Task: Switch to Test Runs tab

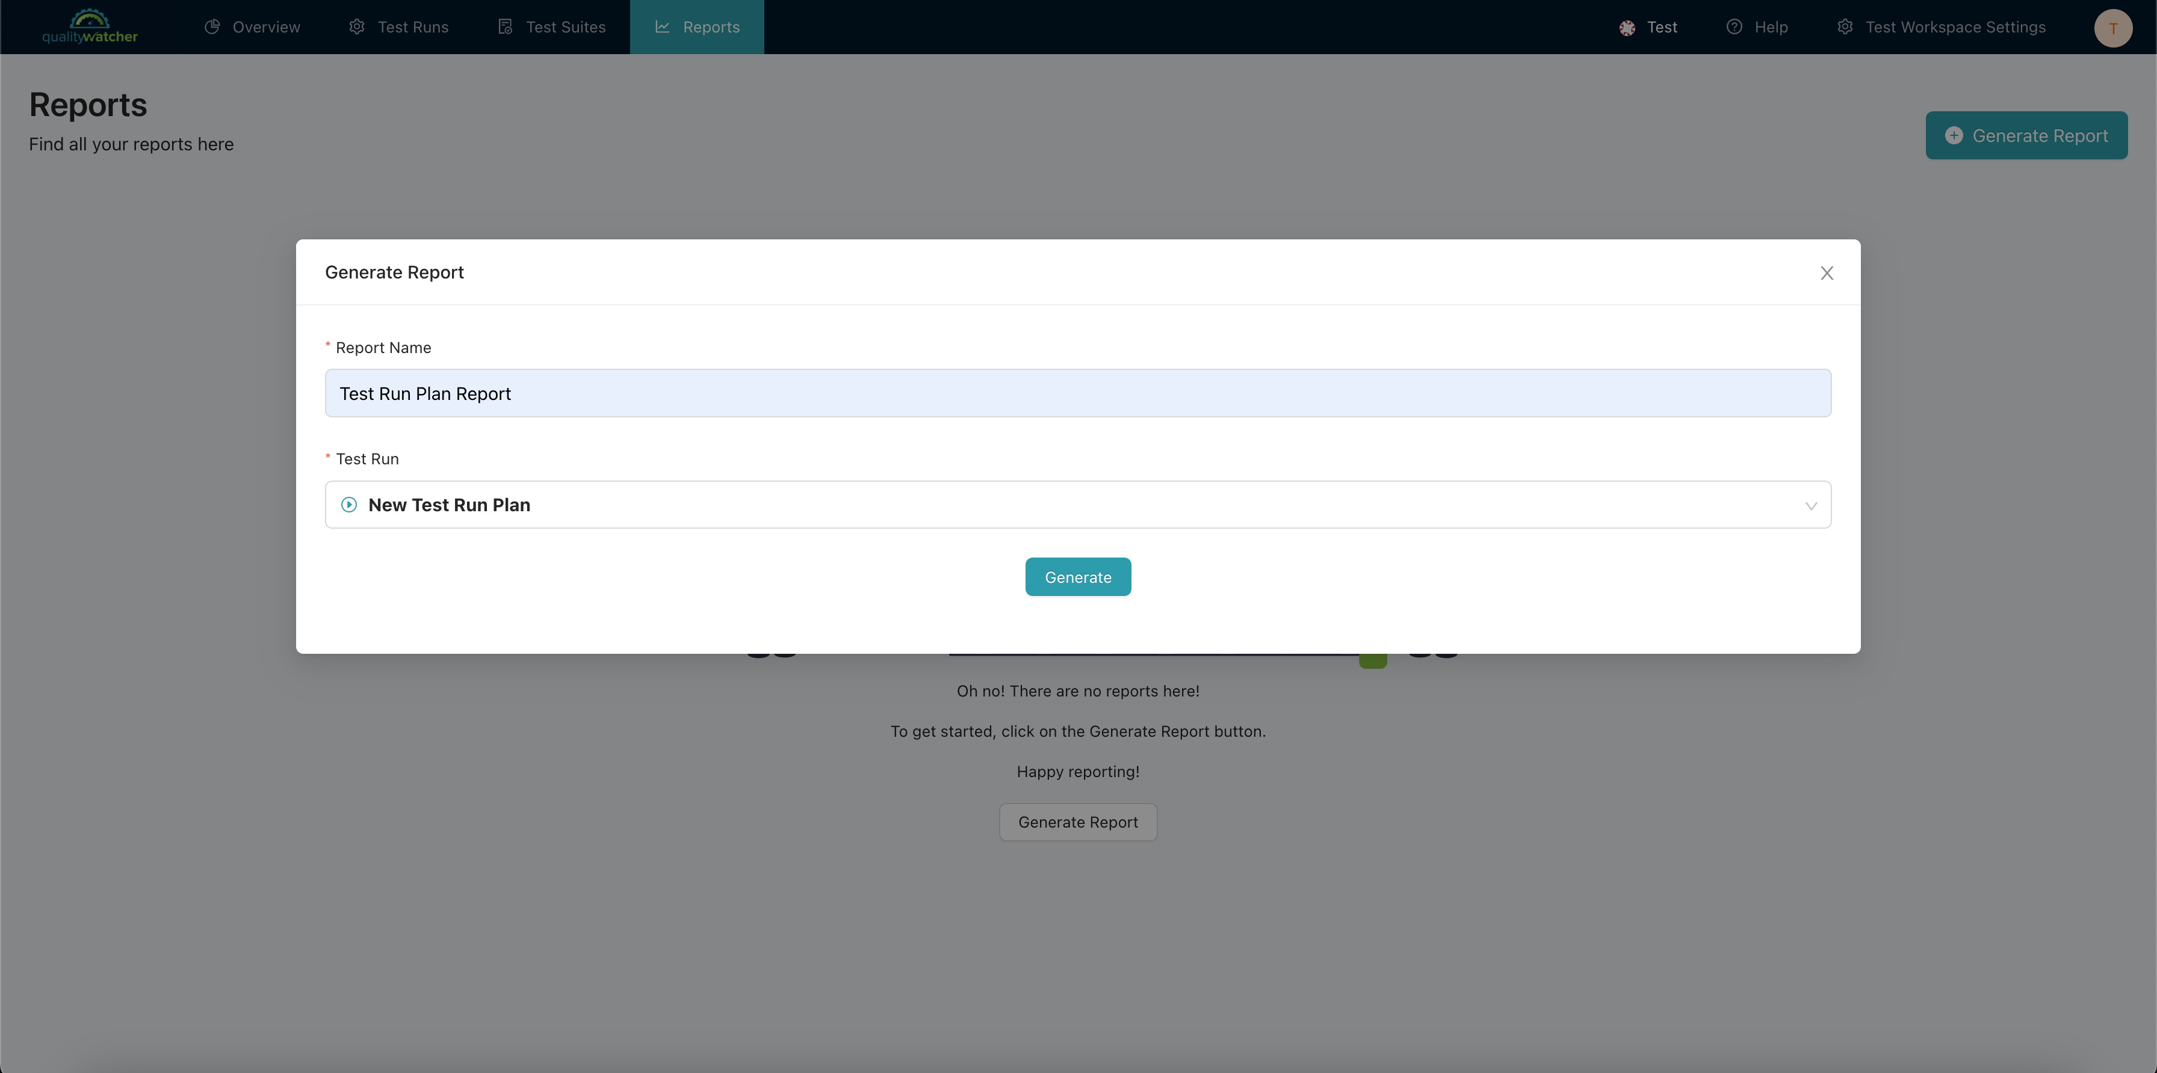Action: (x=413, y=26)
